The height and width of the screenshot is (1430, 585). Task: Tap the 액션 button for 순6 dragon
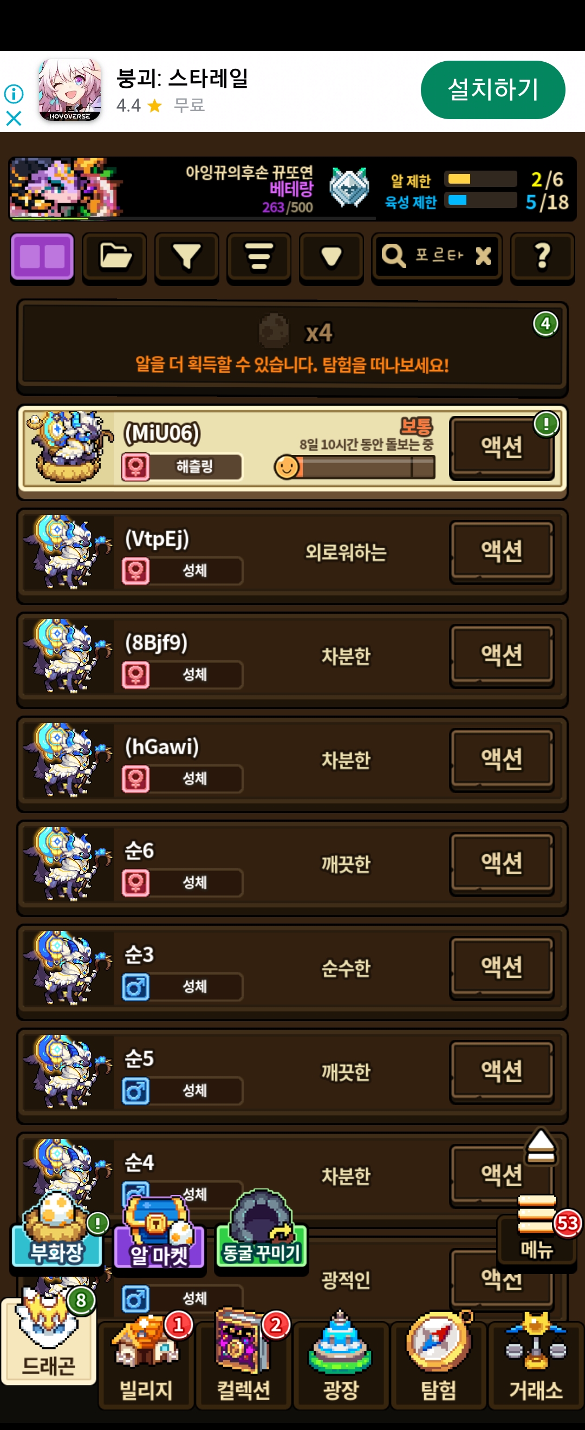coord(502,864)
